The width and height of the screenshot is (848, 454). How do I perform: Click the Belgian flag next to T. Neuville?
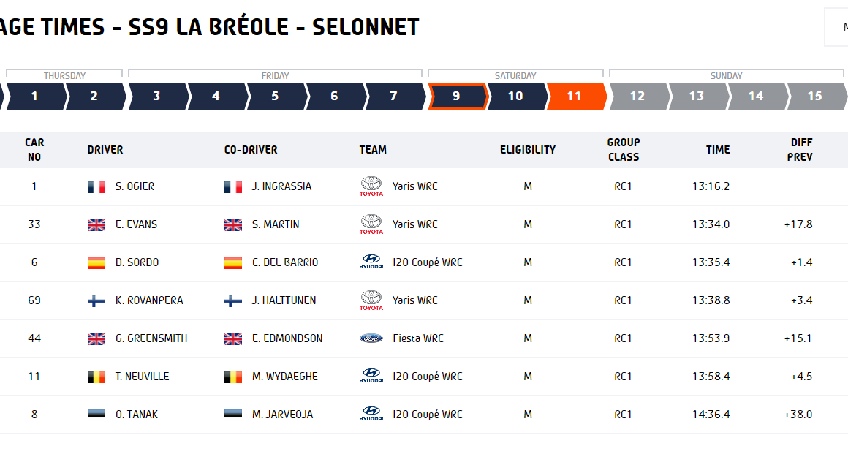[96, 377]
